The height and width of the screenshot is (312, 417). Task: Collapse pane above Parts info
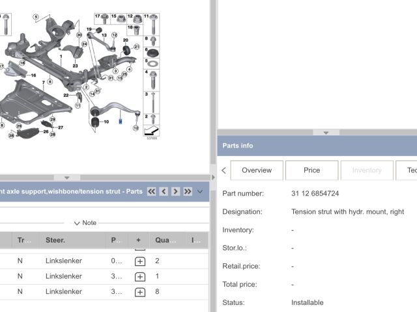point(317,132)
